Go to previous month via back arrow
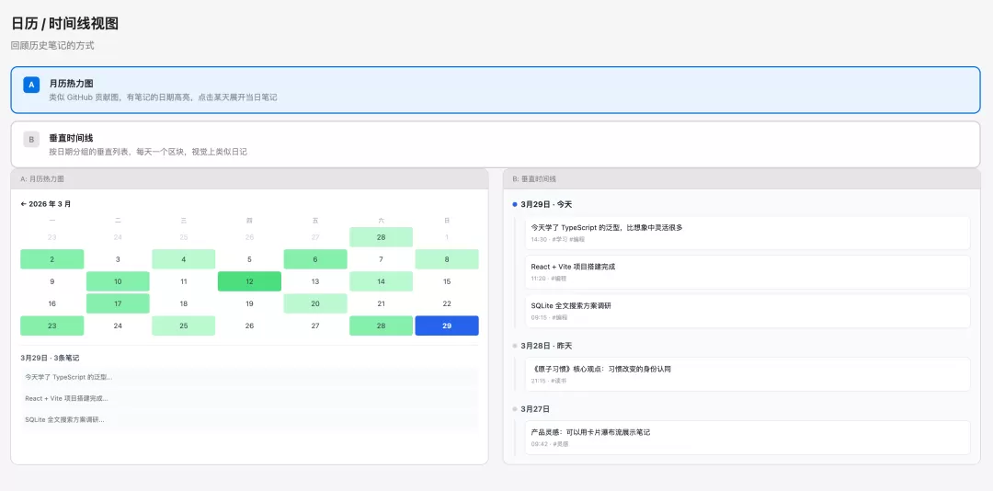993x491 pixels. (23, 204)
